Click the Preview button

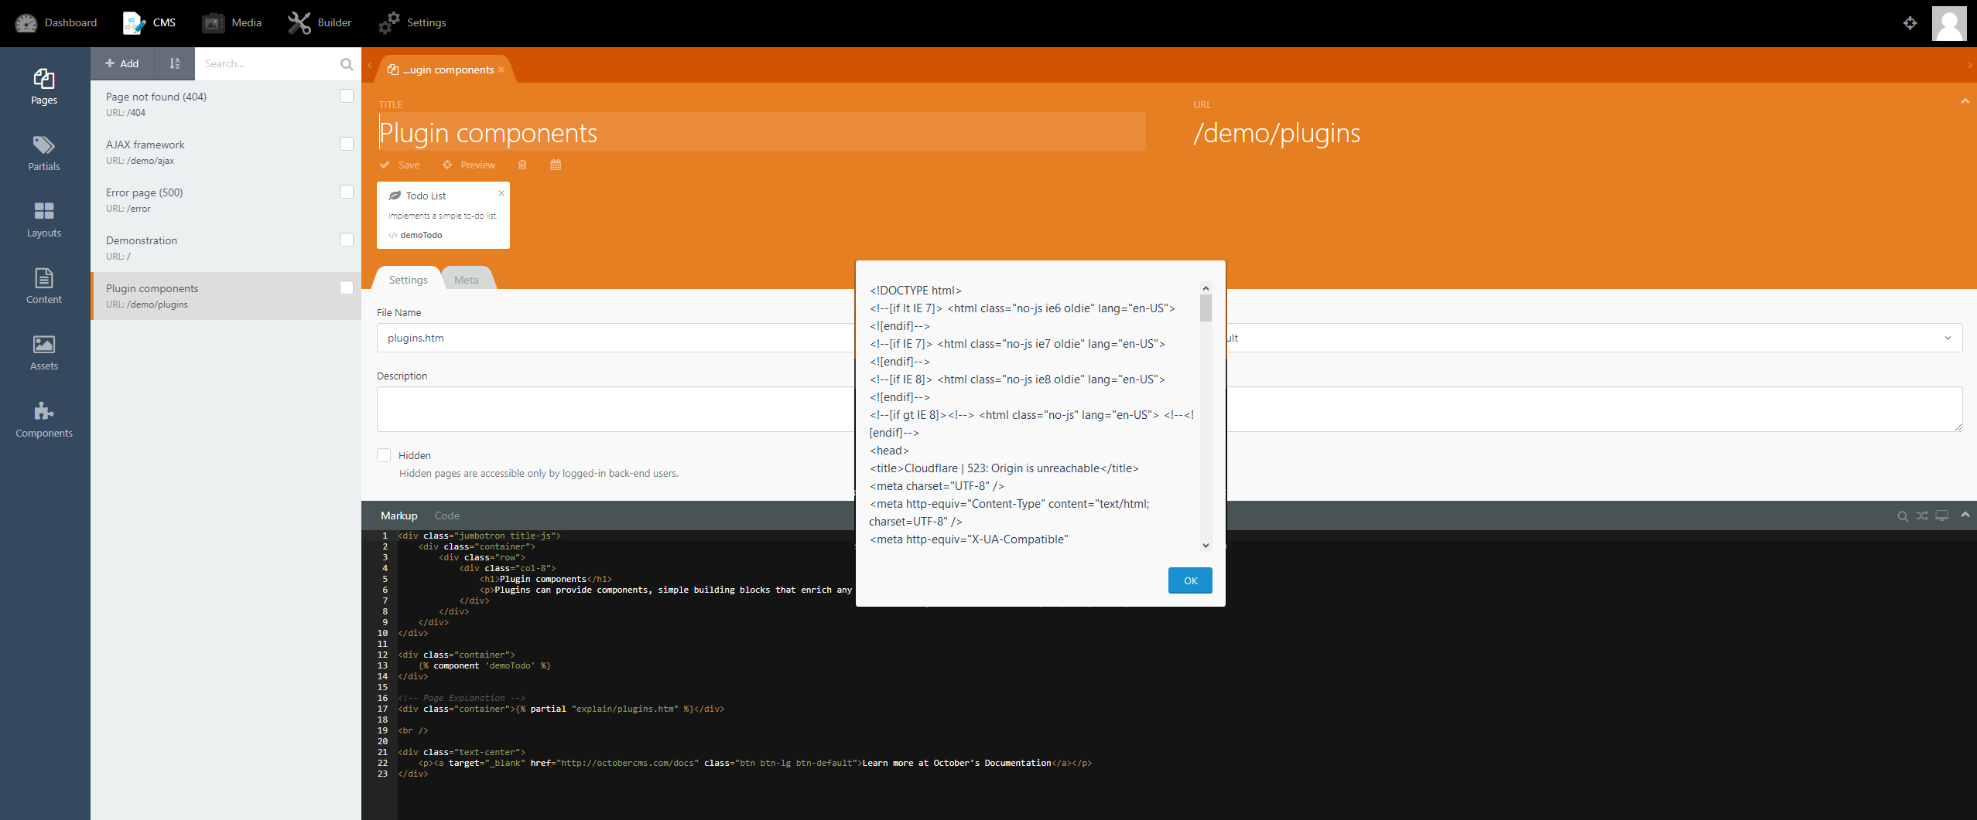pyautogui.click(x=469, y=165)
